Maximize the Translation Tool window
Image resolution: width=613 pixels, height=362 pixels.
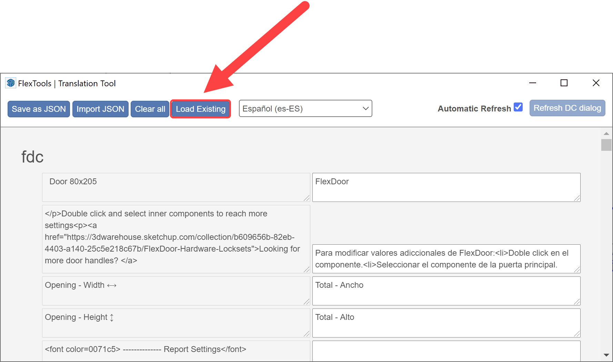coord(564,83)
